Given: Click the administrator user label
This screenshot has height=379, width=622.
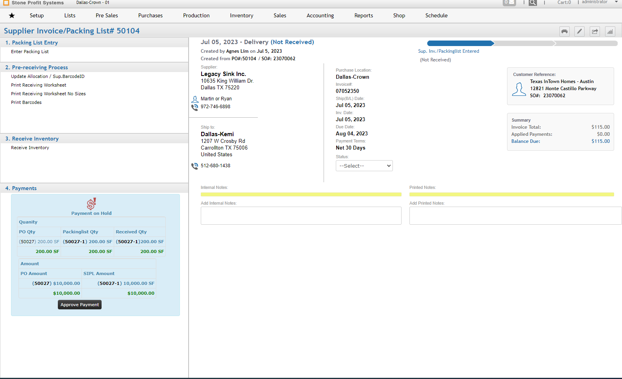Looking at the screenshot, I should 594,2.
